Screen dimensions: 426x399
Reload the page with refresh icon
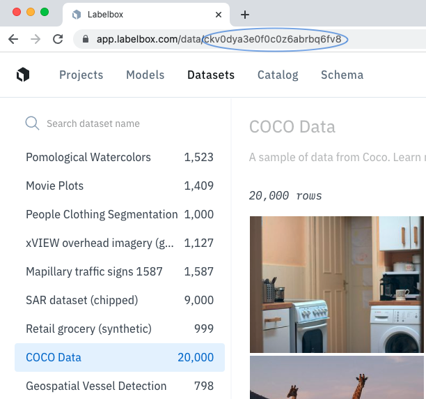(x=58, y=39)
